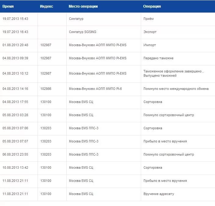Click index 130100 in the Прибыло 11.08.2013 row

click(x=46, y=181)
